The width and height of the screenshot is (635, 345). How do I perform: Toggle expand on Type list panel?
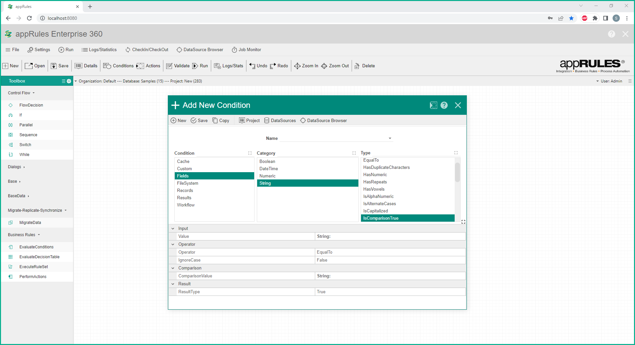click(x=456, y=153)
